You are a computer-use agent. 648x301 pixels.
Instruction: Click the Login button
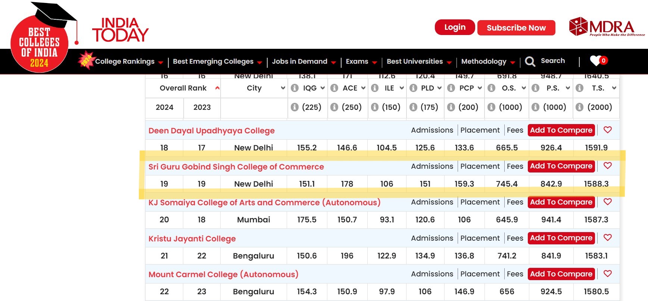click(455, 28)
